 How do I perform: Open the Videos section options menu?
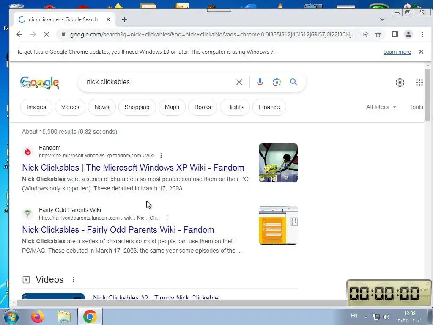point(74,280)
